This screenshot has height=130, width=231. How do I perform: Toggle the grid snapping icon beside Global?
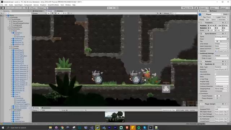pos(47,8)
